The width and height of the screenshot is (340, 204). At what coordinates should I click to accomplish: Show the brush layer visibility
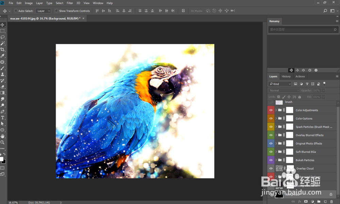271,102
